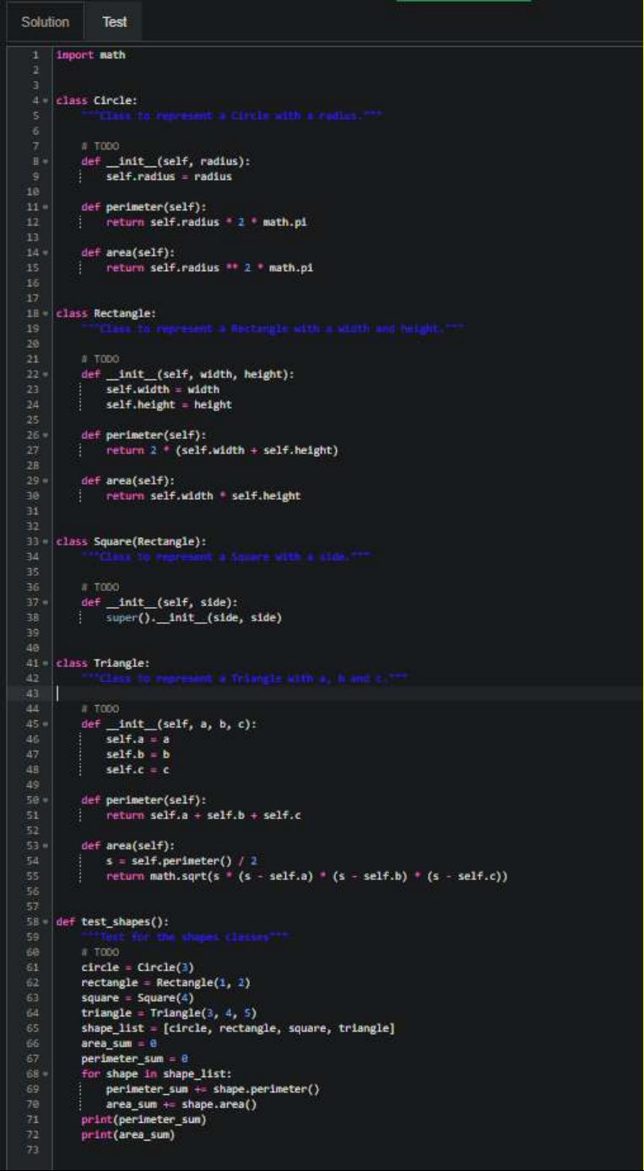Click the shape_list assignment line
This screenshot has height=1171, width=644.
point(238,1028)
